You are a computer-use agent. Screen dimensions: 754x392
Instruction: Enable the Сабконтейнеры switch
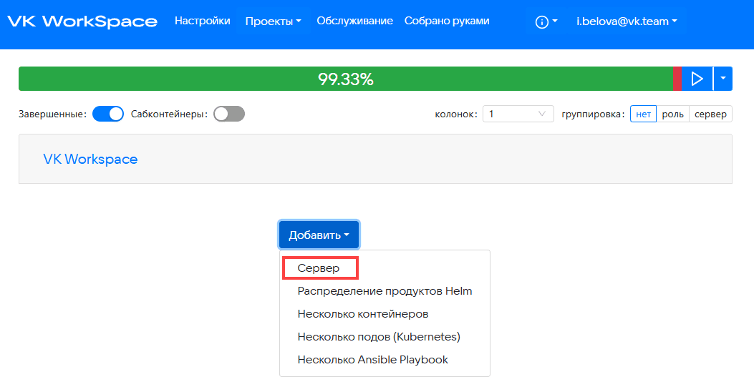click(229, 114)
